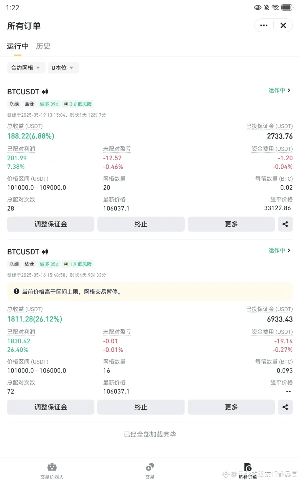Image resolution: width=300 pixels, height=481 pixels.
Task: Open the three-dot more options menu
Action: [x=264, y=26]
